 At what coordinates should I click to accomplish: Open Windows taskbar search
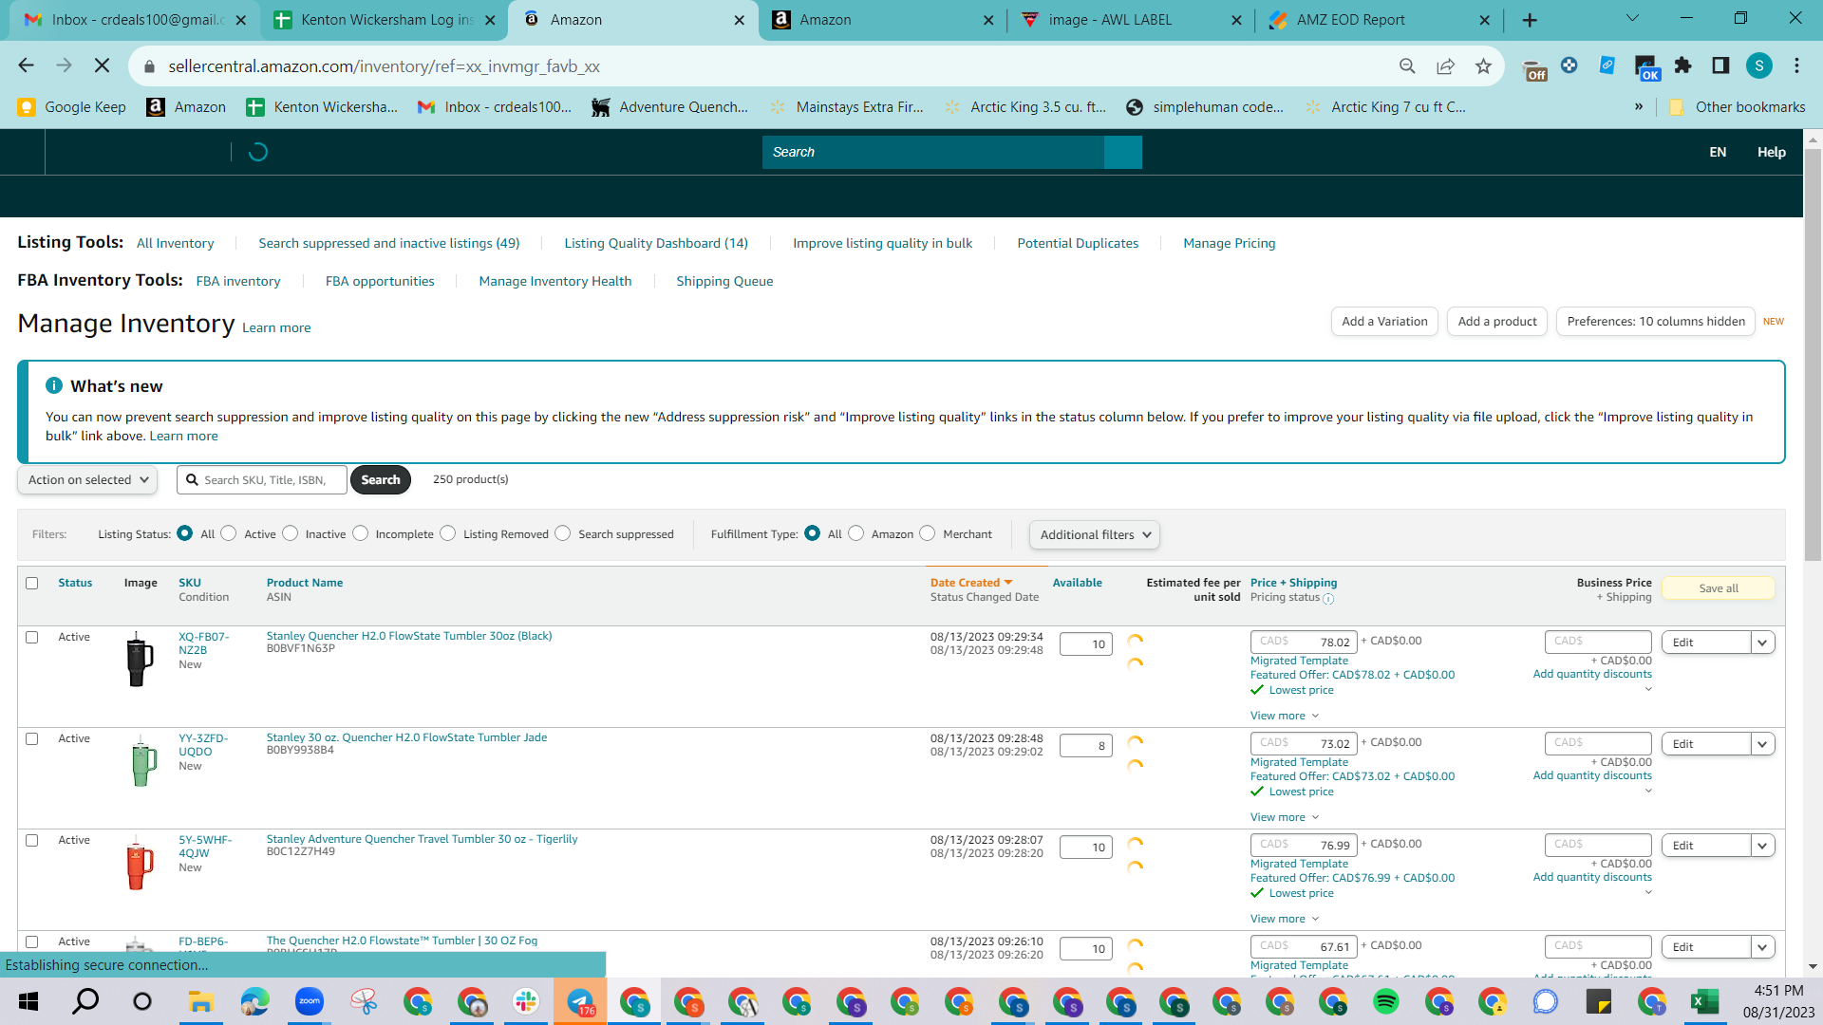85,1001
